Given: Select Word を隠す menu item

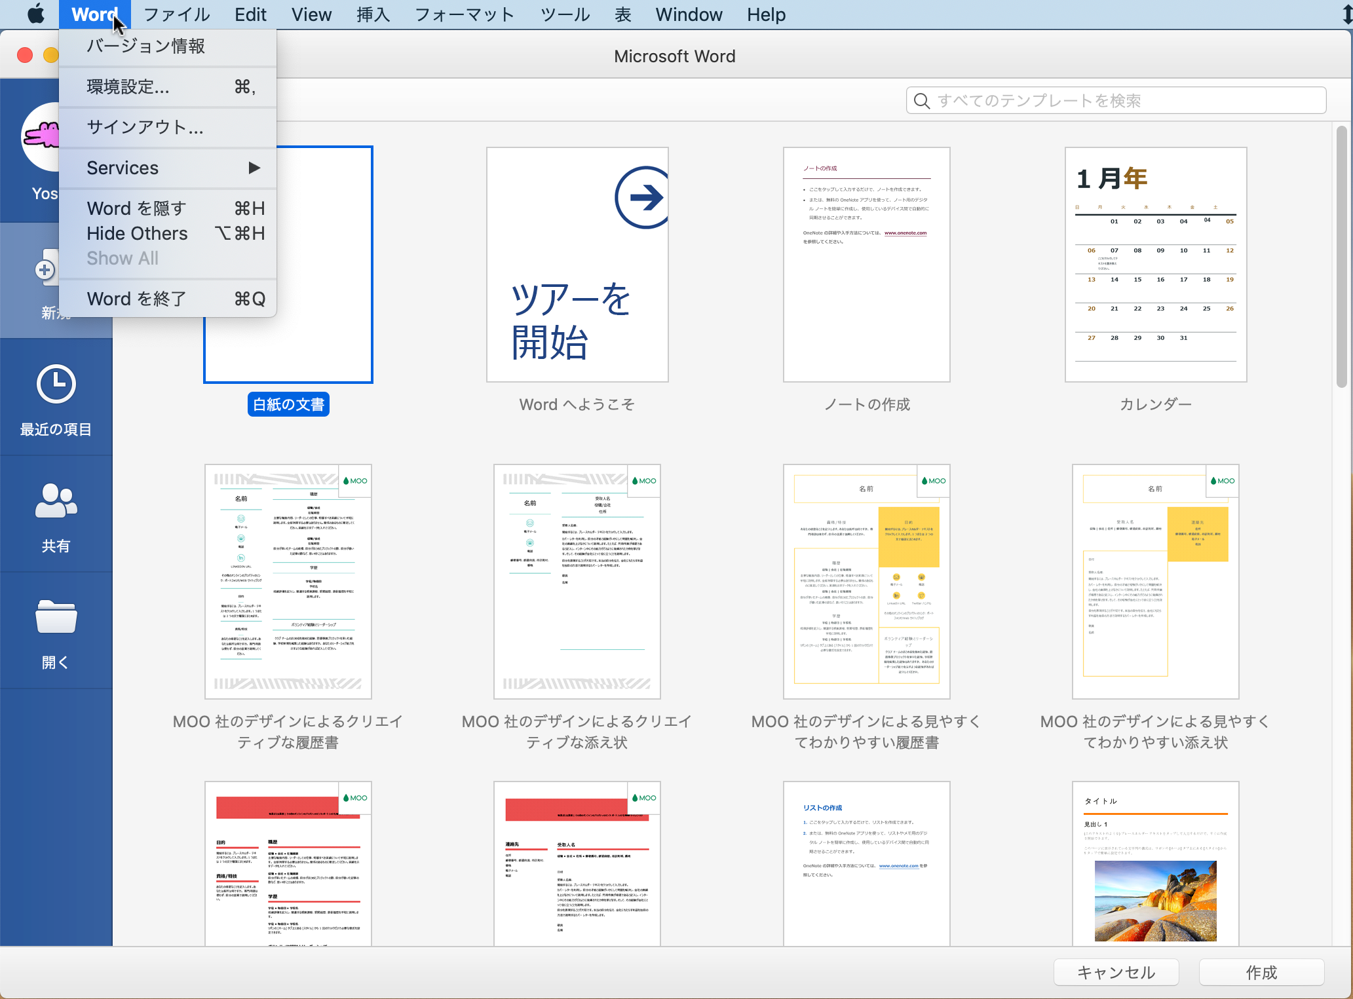Looking at the screenshot, I should 168,208.
